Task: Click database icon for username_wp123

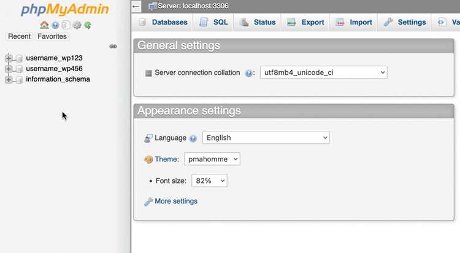Action: click(19, 58)
